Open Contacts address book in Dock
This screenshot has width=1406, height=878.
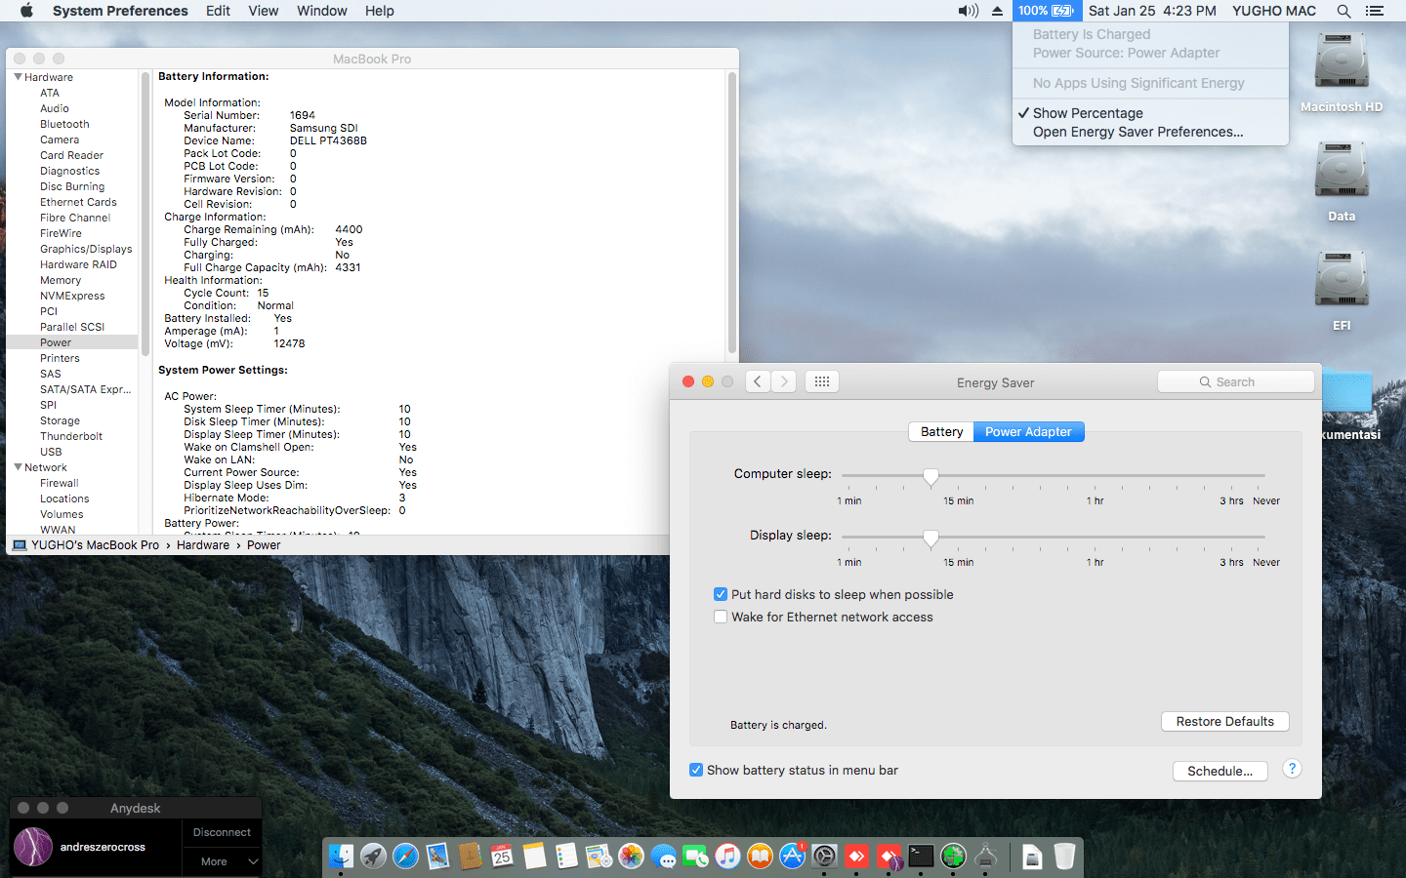tap(470, 856)
